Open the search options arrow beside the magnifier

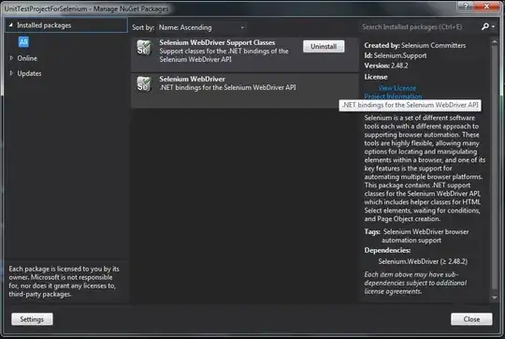tap(494, 27)
